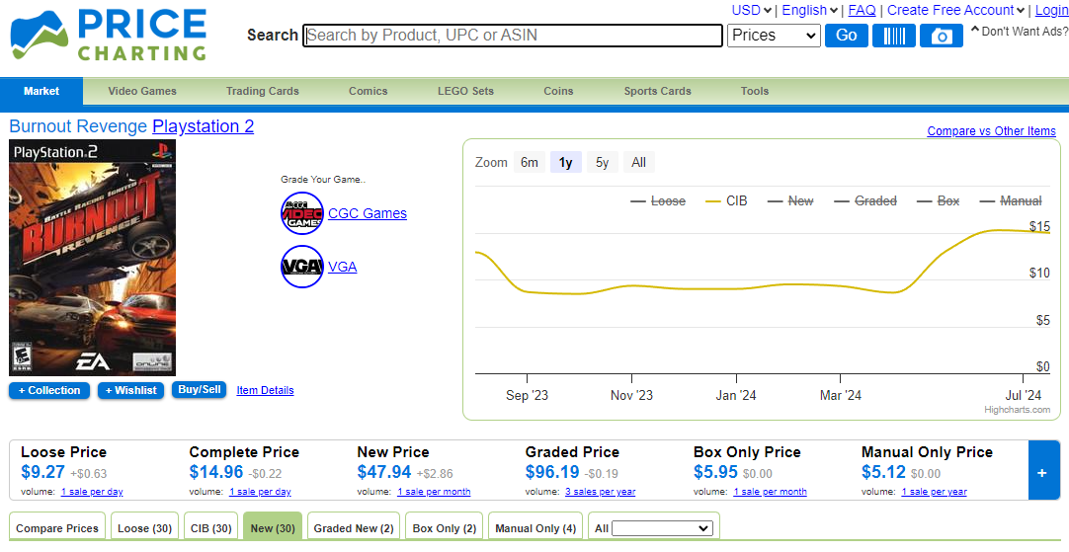This screenshot has width=1069, height=552.
Task: Open the Playstation 2 console link
Action: [204, 126]
